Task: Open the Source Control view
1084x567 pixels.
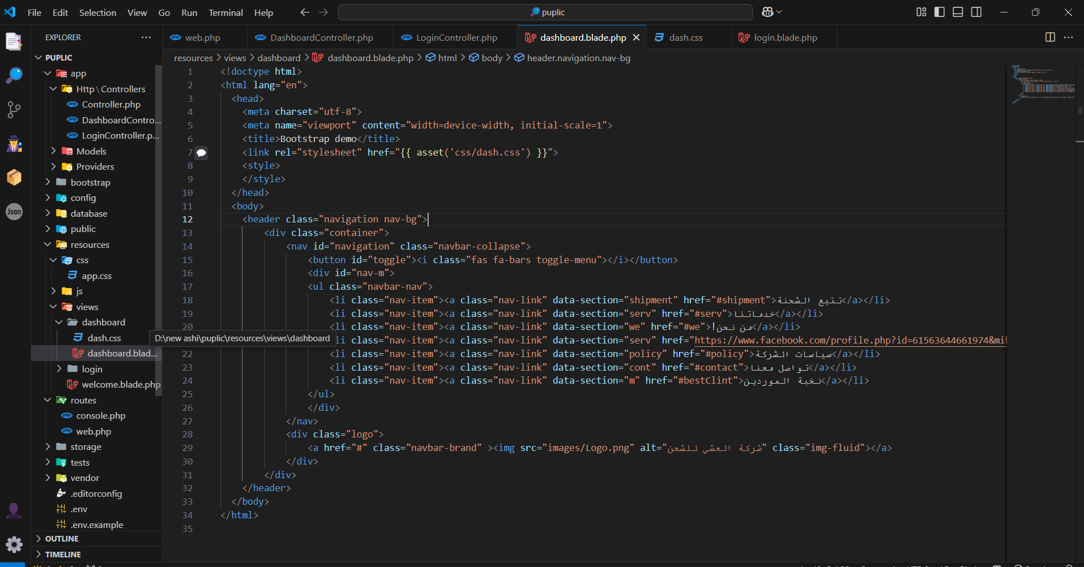Action: tap(14, 110)
